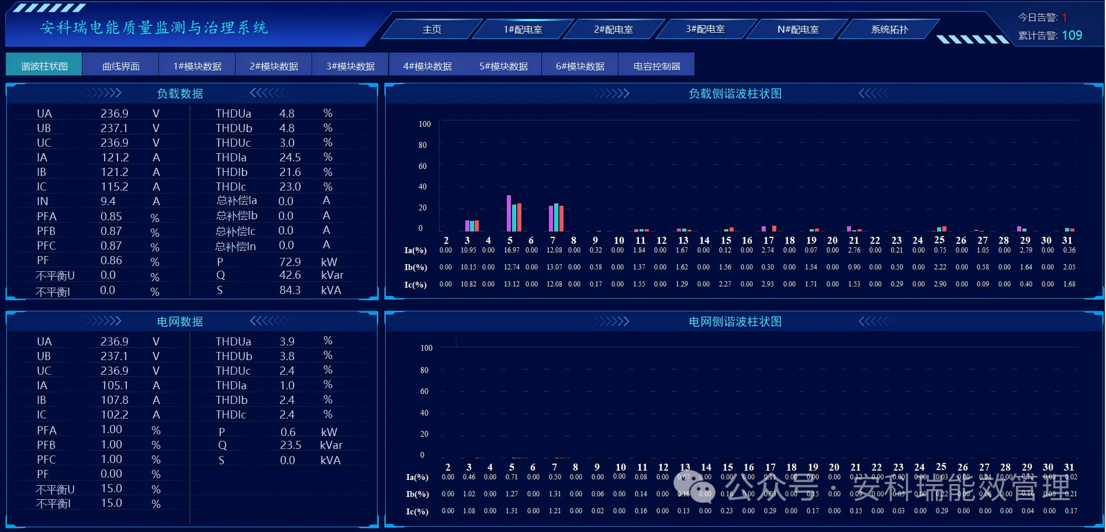The width and height of the screenshot is (1106, 532).
Task: Switch to 2#配电室 tab
Action: pyautogui.click(x=614, y=29)
